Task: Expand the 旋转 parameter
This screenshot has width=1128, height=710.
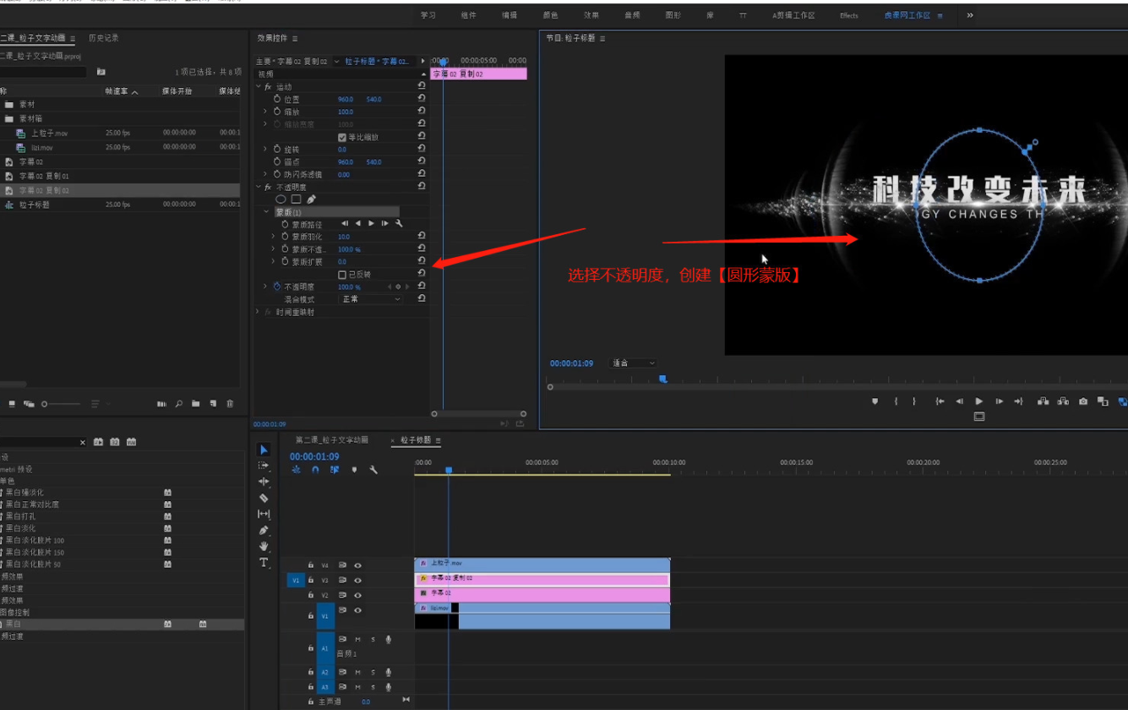Action: pyautogui.click(x=265, y=150)
